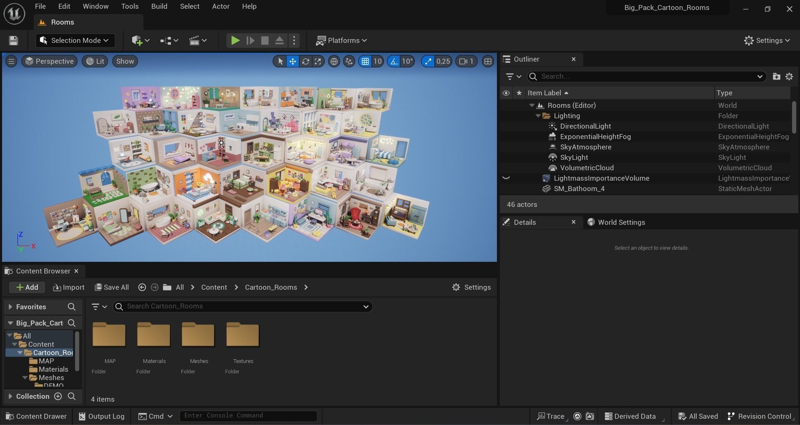
Task: Open the viewport Show menu
Action: pyautogui.click(x=125, y=62)
